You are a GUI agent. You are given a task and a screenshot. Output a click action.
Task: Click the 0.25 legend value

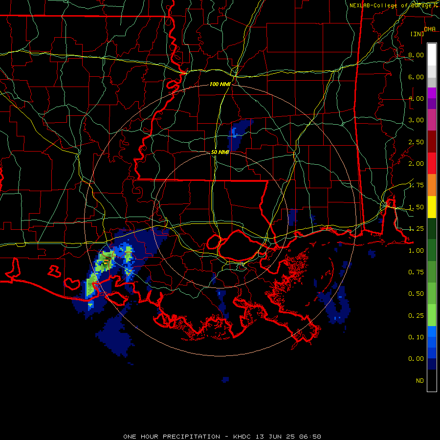(416, 316)
